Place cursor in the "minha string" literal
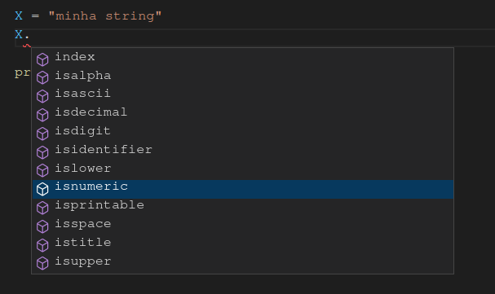Viewport: 495px width, 294px height. (x=105, y=16)
